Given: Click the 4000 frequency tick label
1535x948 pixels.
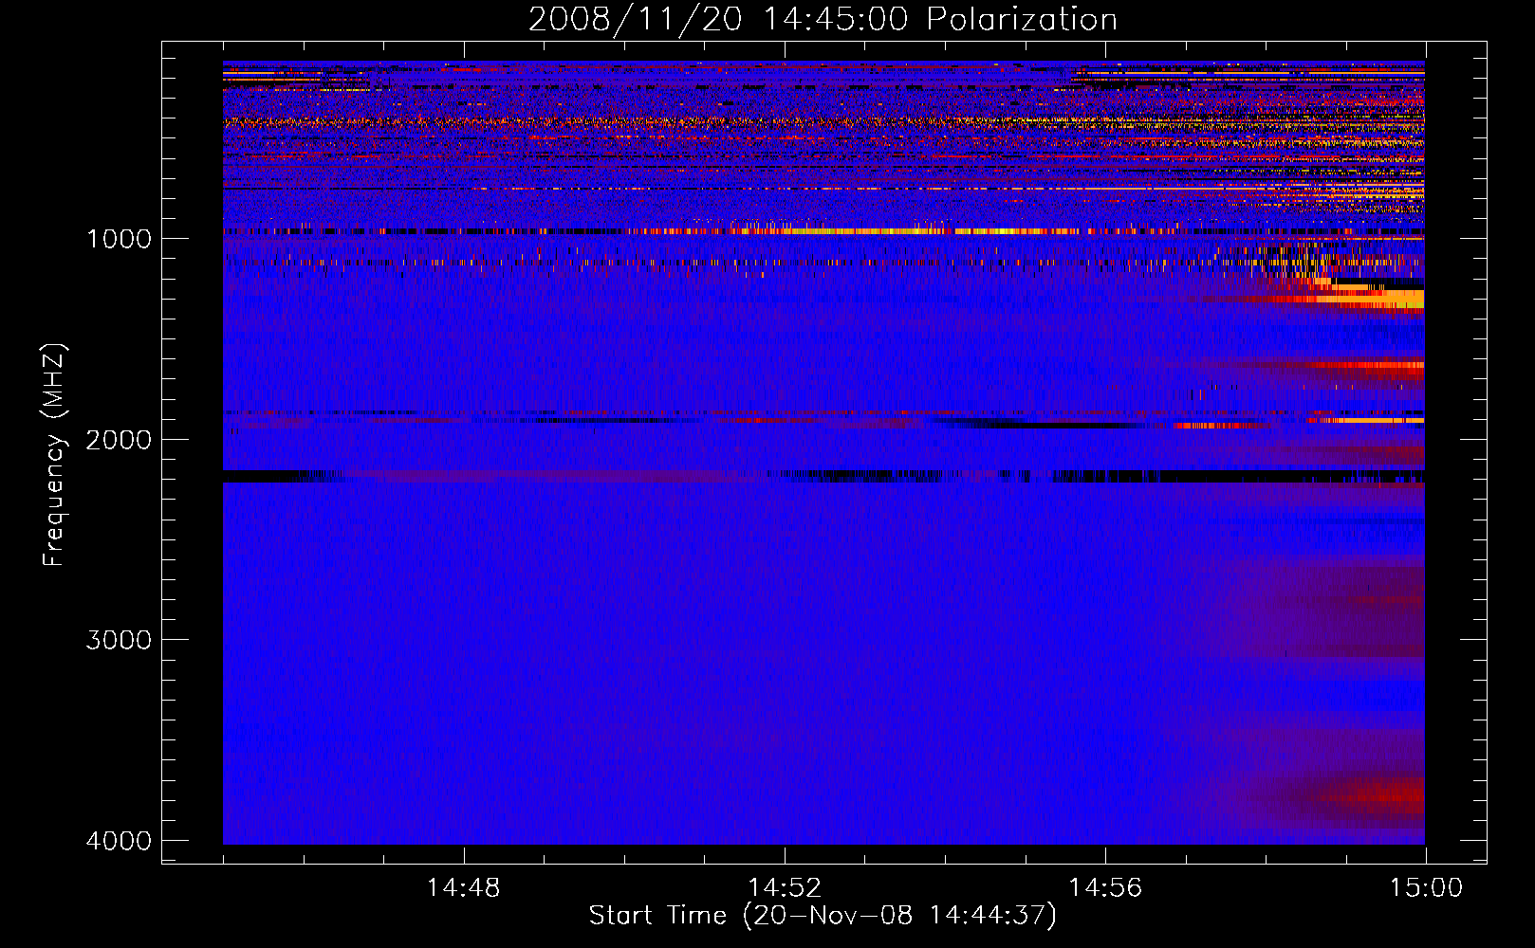Looking at the screenshot, I should point(119,841).
